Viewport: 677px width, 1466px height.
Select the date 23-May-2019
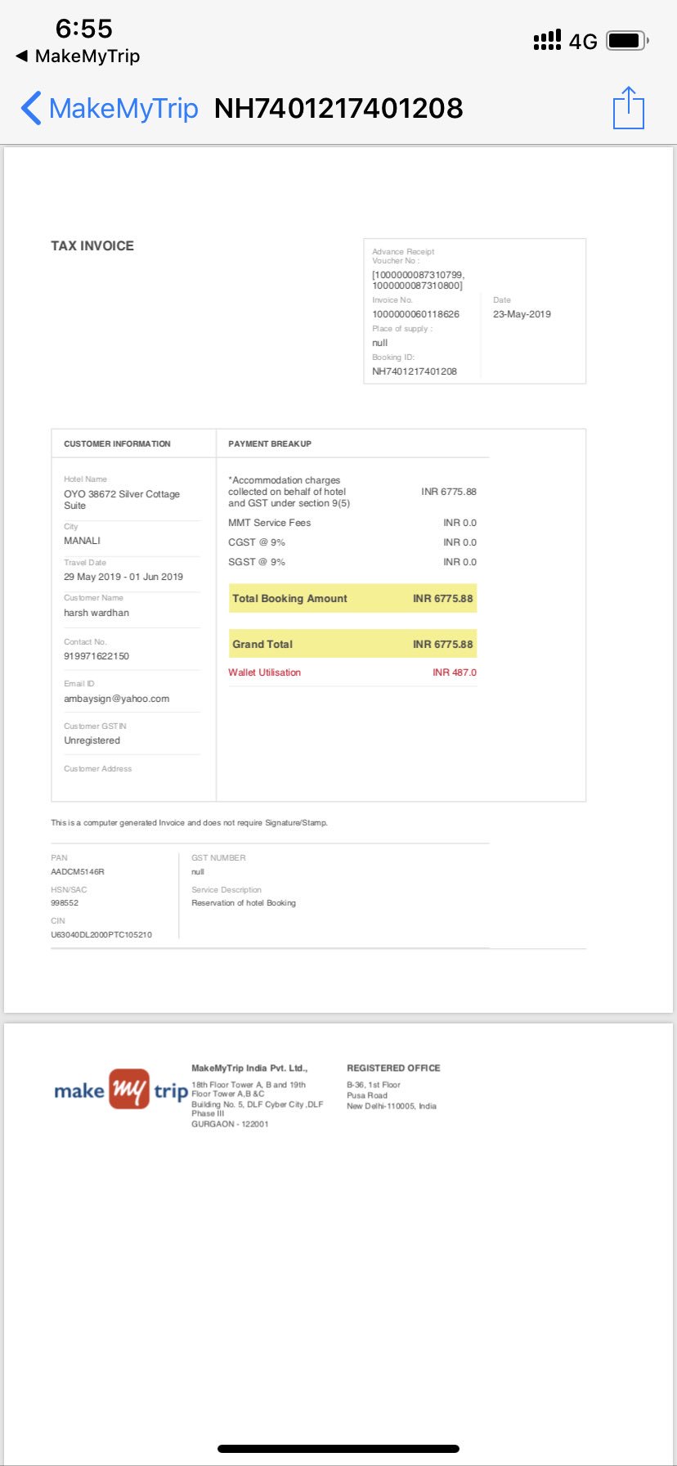522,314
